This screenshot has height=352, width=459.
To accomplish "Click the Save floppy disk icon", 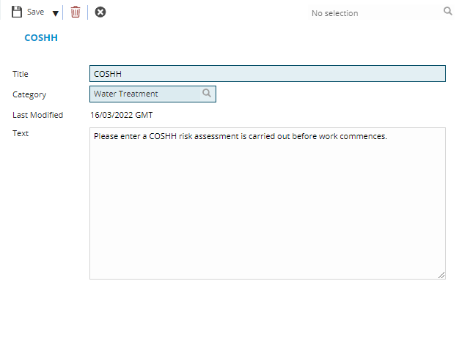I will [17, 12].
